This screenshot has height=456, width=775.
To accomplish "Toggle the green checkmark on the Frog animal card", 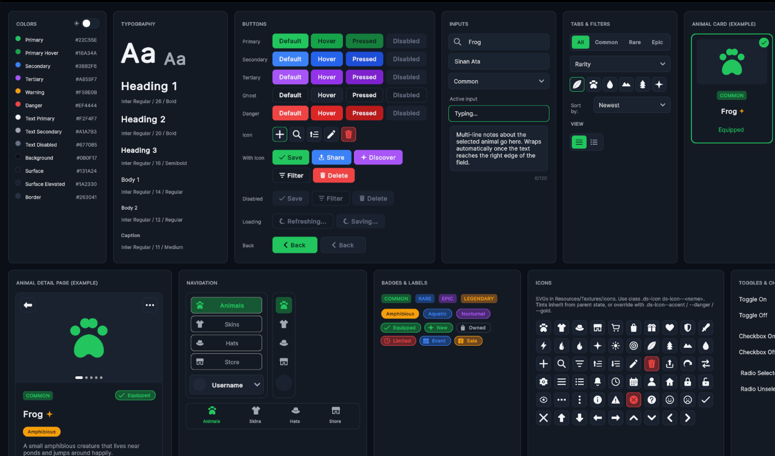I will click(764, 43).
